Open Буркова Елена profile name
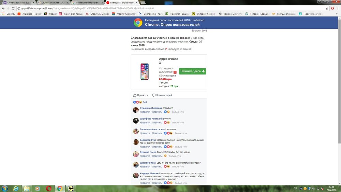The width and height of the screenshot is (341, 192). click(148, 152)
